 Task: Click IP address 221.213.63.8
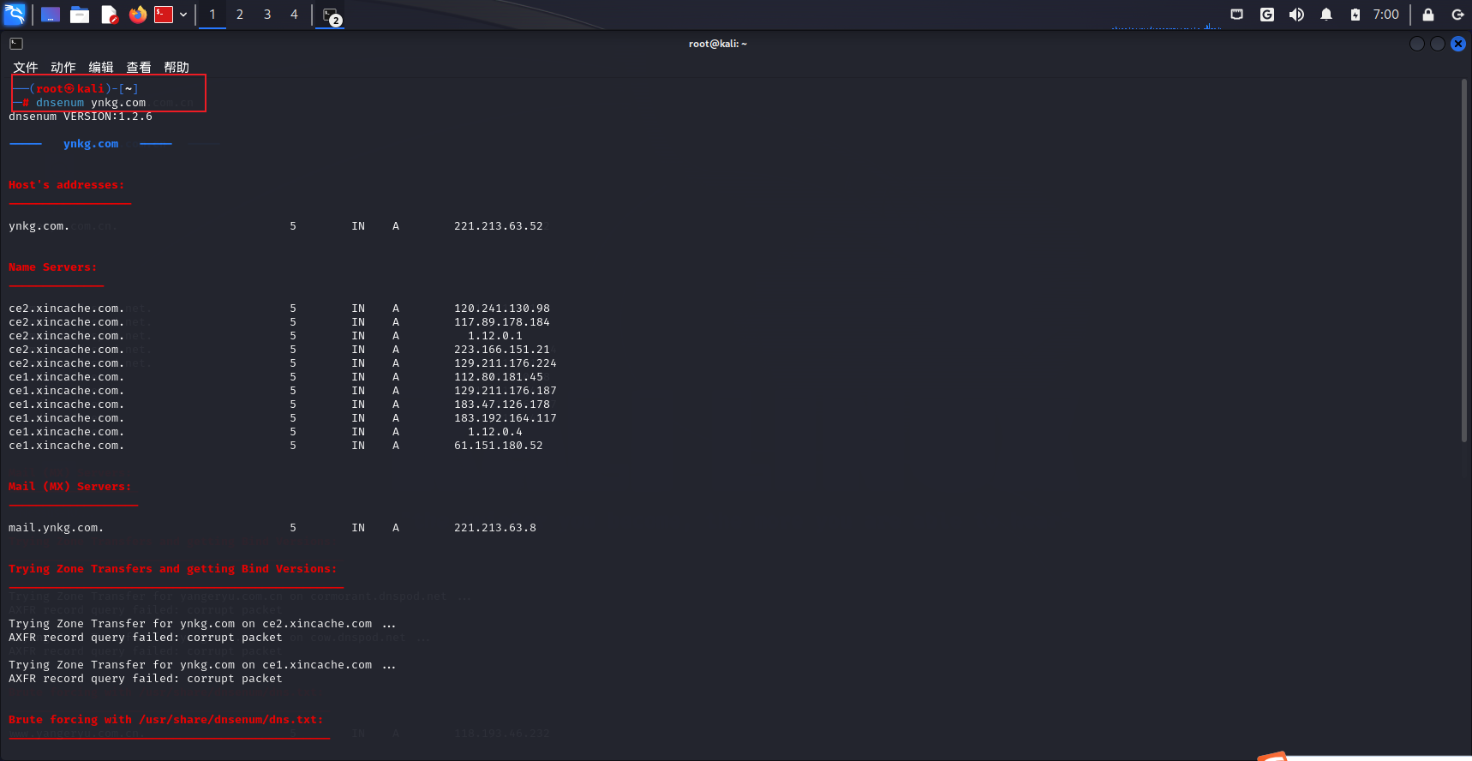pyautogui.click(x=495, y=528)
